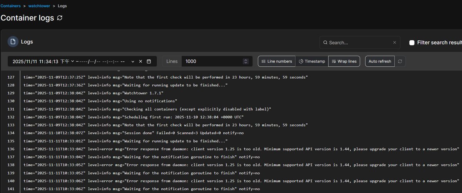Image resolution: width=462 pixels, height=193 pixels.
Task: Click the Lines count stepper arrows
Action: [x=246, y=61]
